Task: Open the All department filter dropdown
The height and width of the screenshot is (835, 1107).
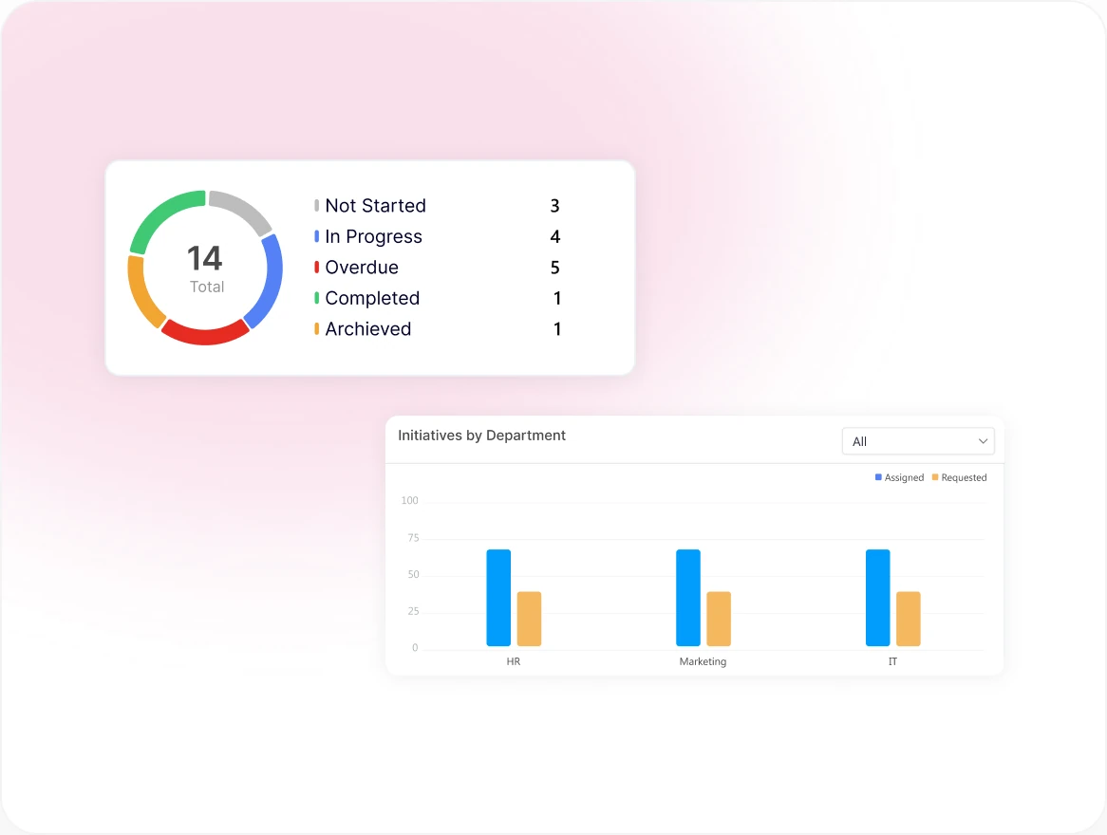Action: point(918,441)
